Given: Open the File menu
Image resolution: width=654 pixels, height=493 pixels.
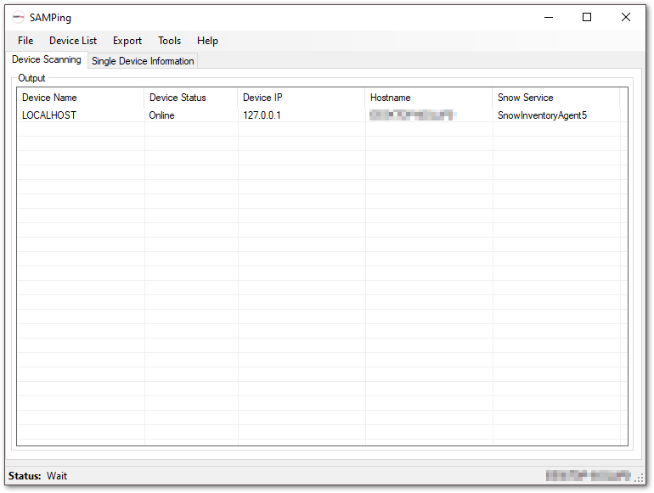Looking at the screenshot, I should (x=25, y=41).
